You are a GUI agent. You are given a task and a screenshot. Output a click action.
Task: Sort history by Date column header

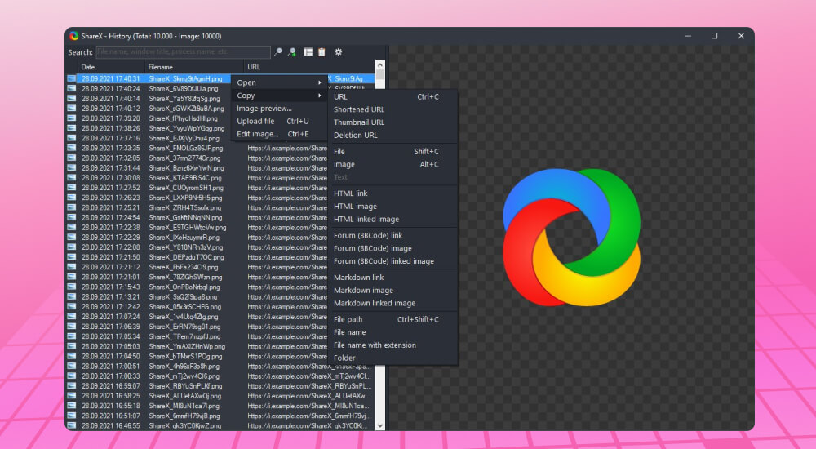coord(111,67)
